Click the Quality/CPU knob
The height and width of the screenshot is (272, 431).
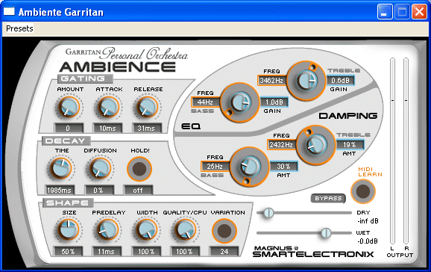(185, 230)
